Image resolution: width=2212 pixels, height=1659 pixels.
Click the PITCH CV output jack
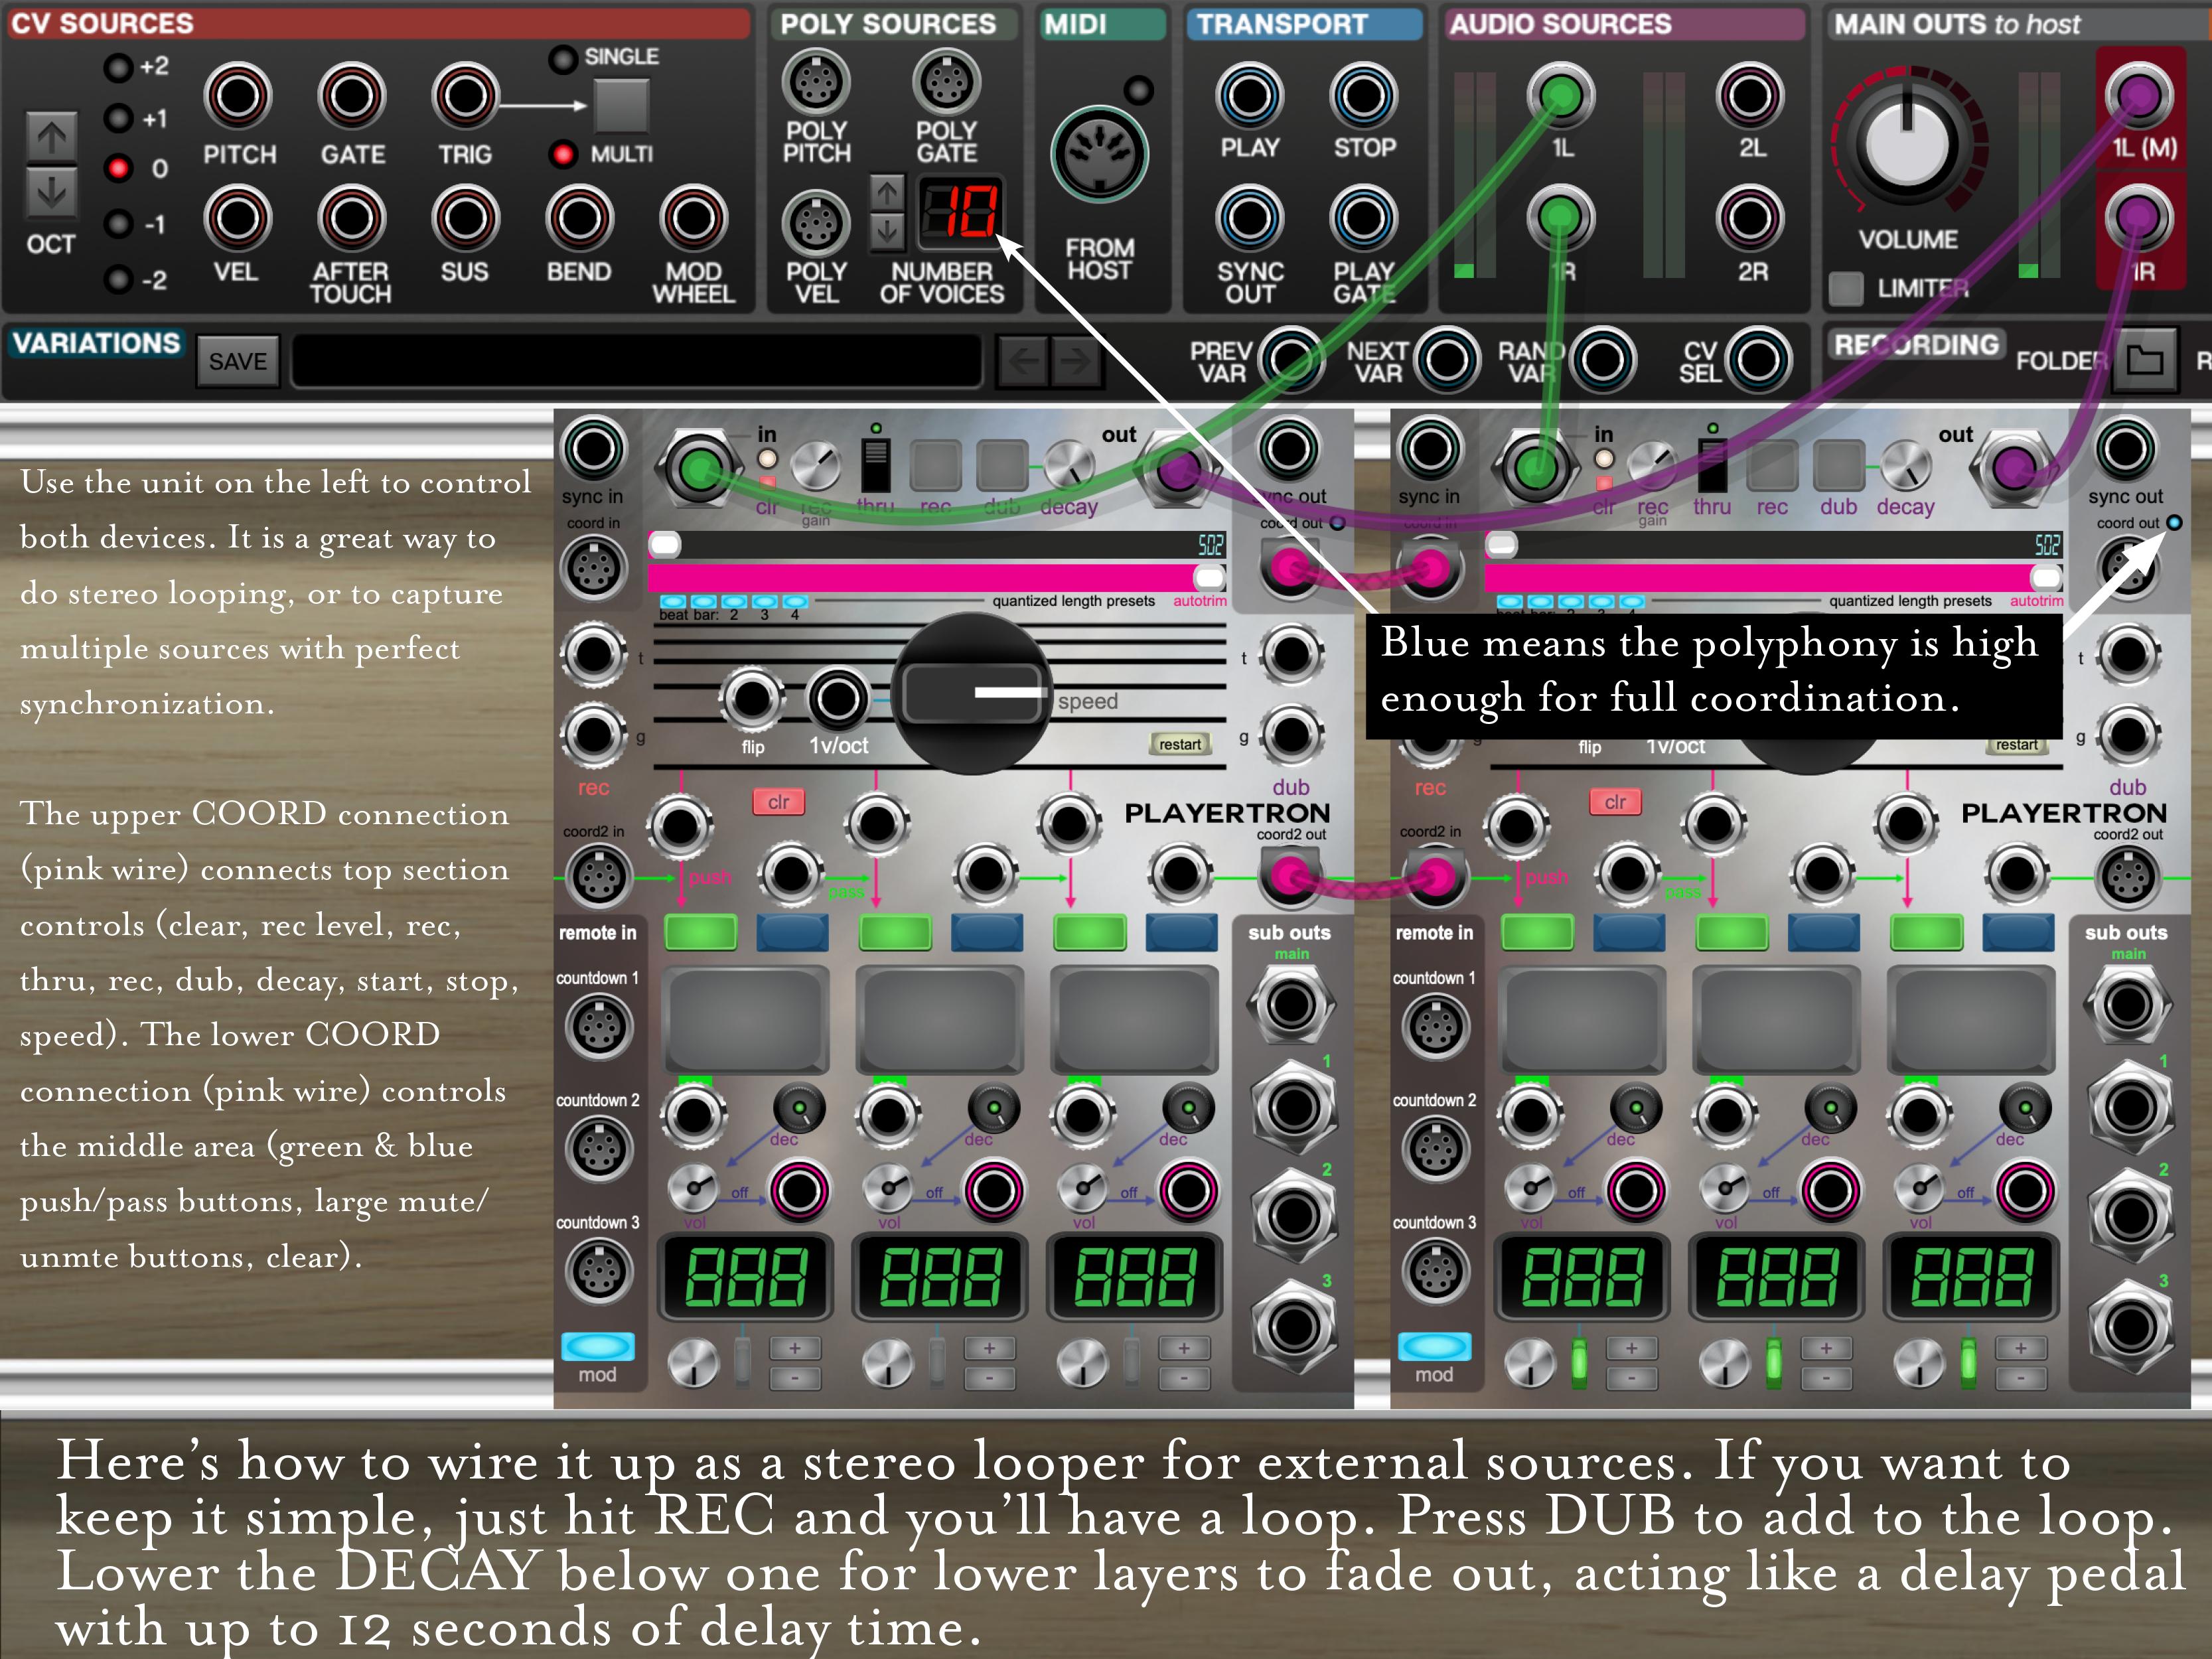[238, 97]
